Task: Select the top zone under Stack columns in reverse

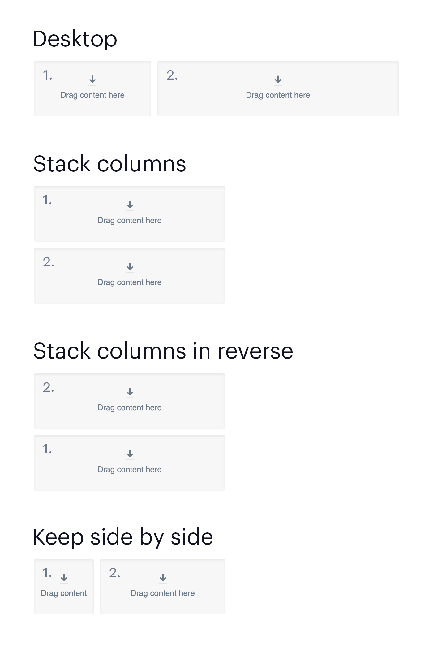Action: pos(130,401)
